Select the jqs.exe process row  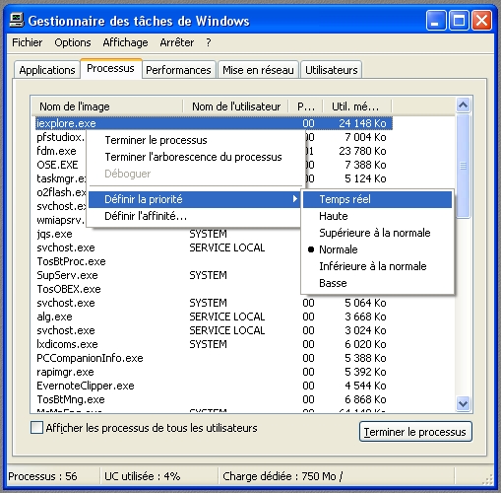click(x=54, y=234)
